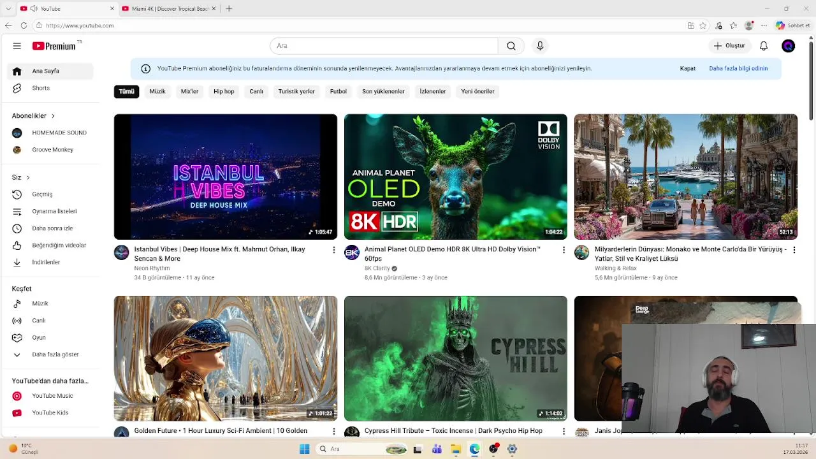Play the Cypress Hill thumbnail
The image size is (816, 459).
click(456, 358)
